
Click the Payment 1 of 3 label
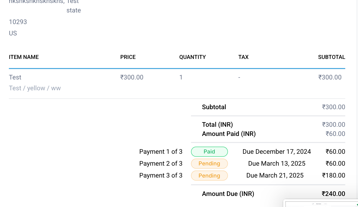161,152
